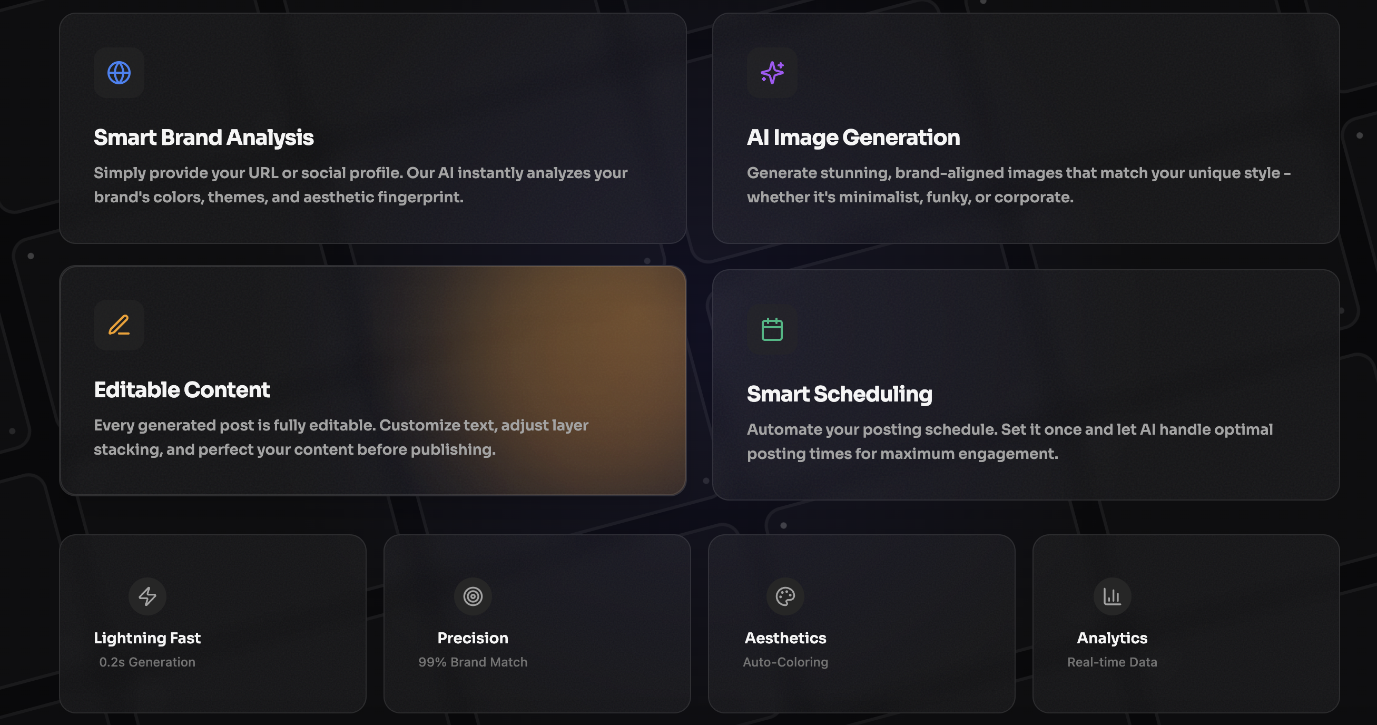Click the purple sparkles AI Image Generation icon
The width and height of the screenshot is (1377, 725).
[773, 73]
